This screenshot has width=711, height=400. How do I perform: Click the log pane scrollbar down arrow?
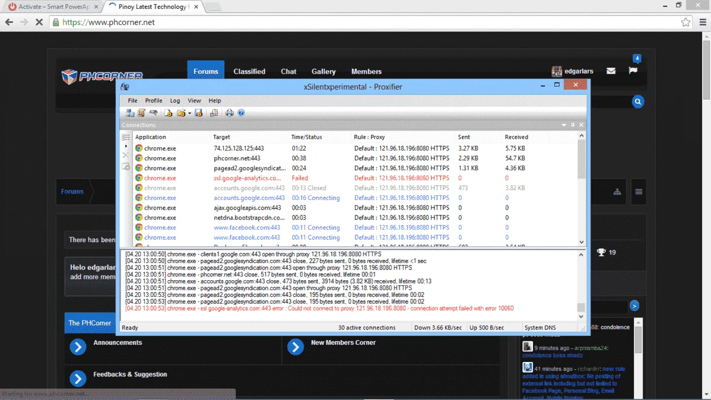pos(581,316)
